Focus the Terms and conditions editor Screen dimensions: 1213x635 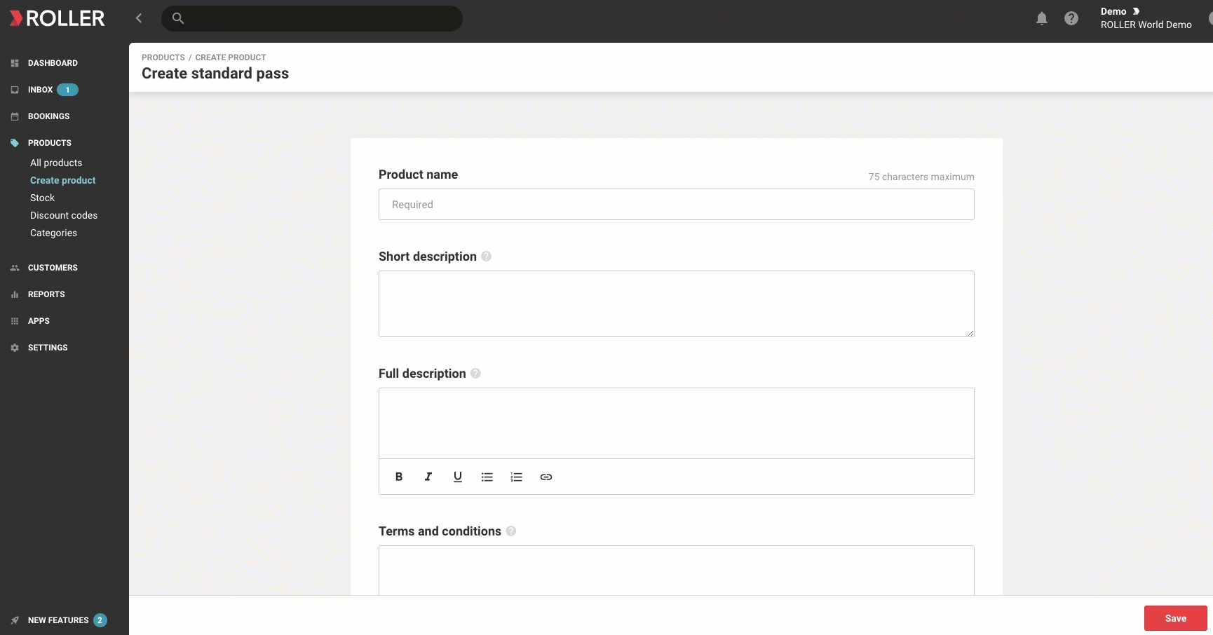(677, 570)
